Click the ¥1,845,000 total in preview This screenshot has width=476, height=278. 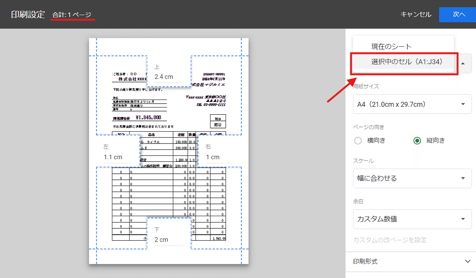(x=148, y=117)
